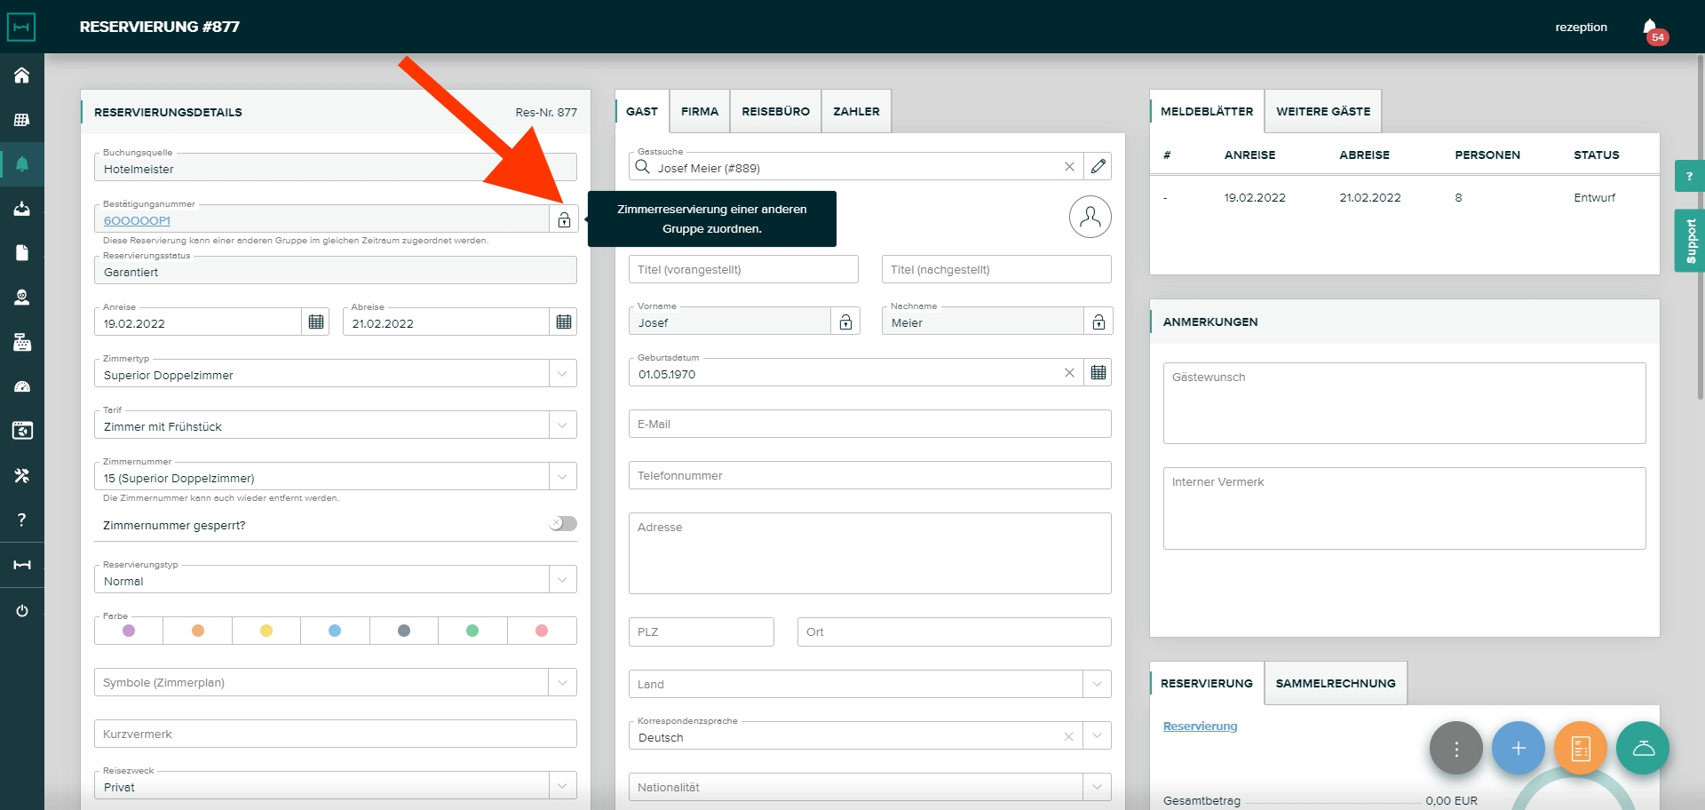The image size is (1705, 810).
Task: Switch to the FIRMA tab
Action: (x=700, y=112)
